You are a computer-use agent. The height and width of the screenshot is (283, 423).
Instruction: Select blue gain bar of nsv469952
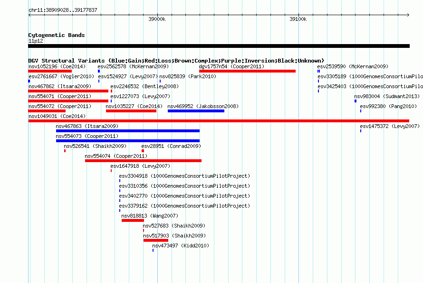click(196, 111)
